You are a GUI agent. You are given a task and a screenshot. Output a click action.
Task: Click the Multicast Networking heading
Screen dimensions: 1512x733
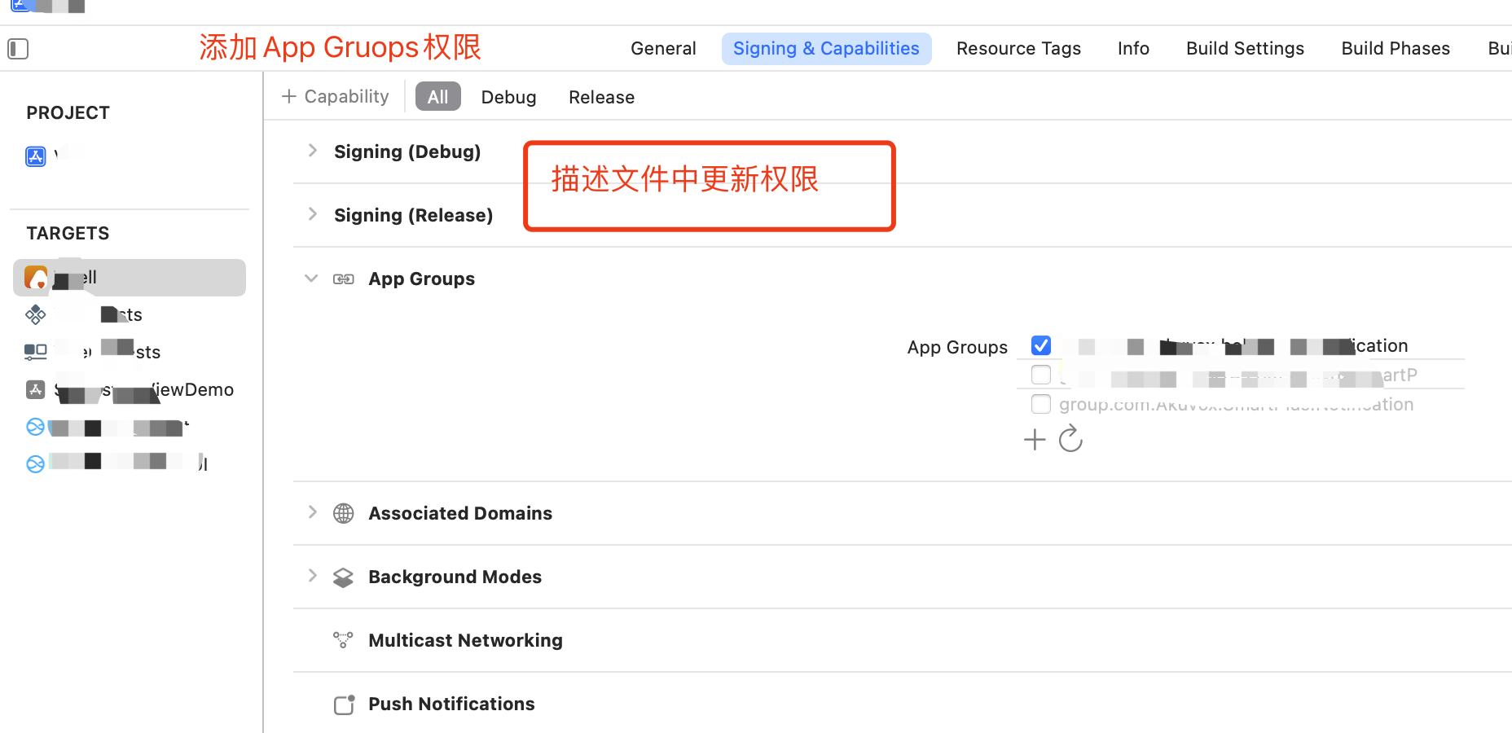pos(465,640)
